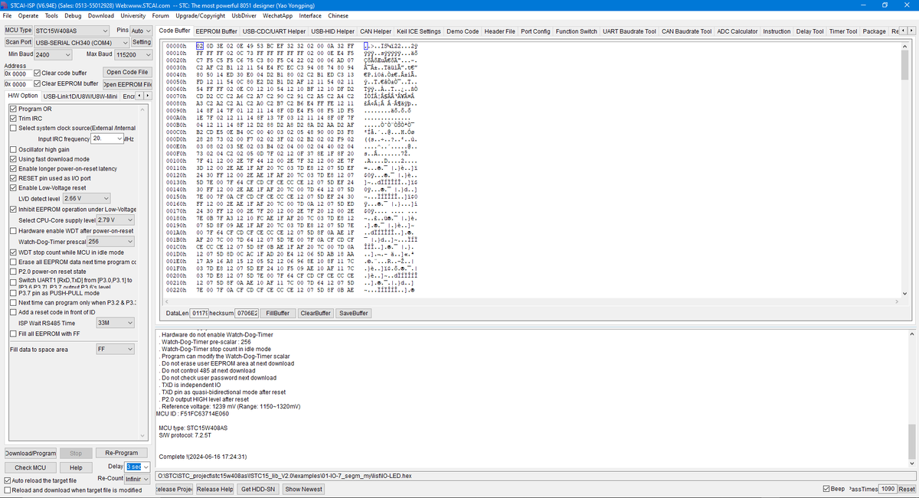Image resolution: width=919 pixels, height=498 pixels.
Task: Open the Input IRC frequency dropdown
Action: tap(107, 138)
